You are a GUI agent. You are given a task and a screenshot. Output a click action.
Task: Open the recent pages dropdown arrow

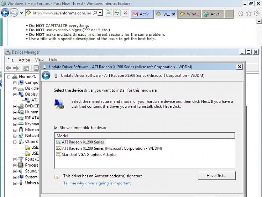coord(21,13)
